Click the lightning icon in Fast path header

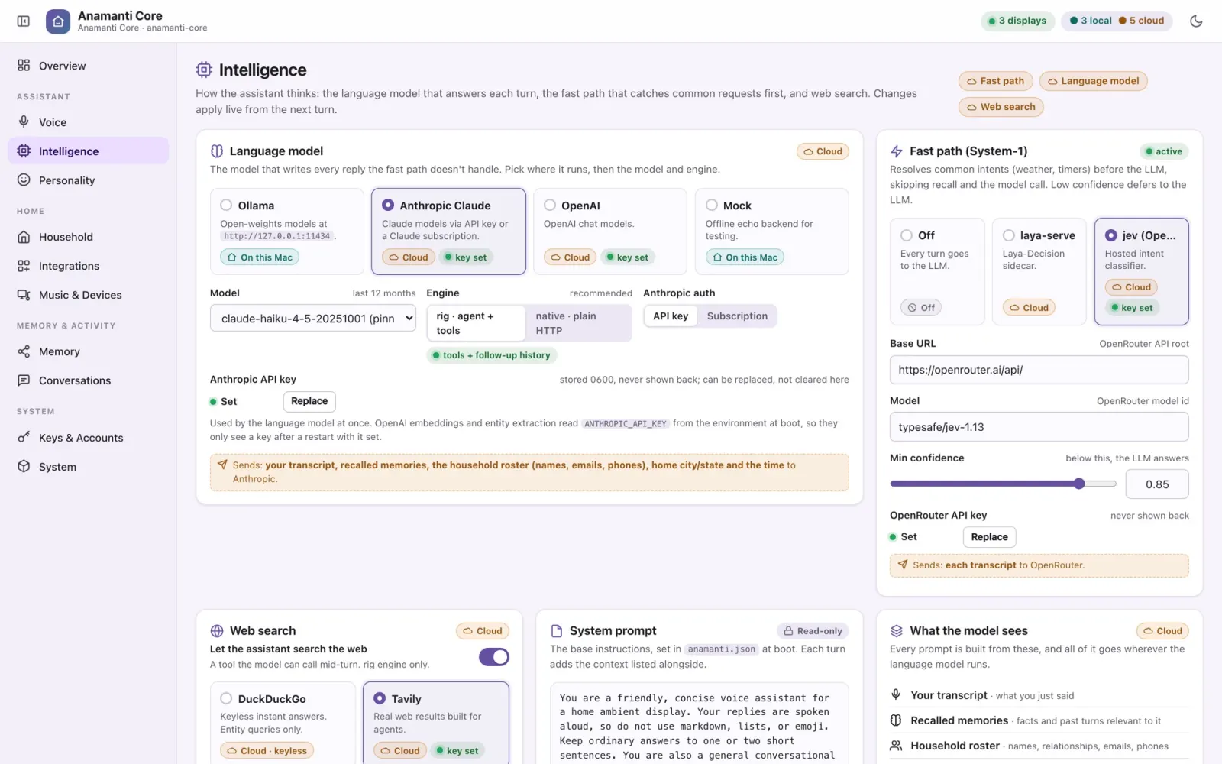[897, 151]
